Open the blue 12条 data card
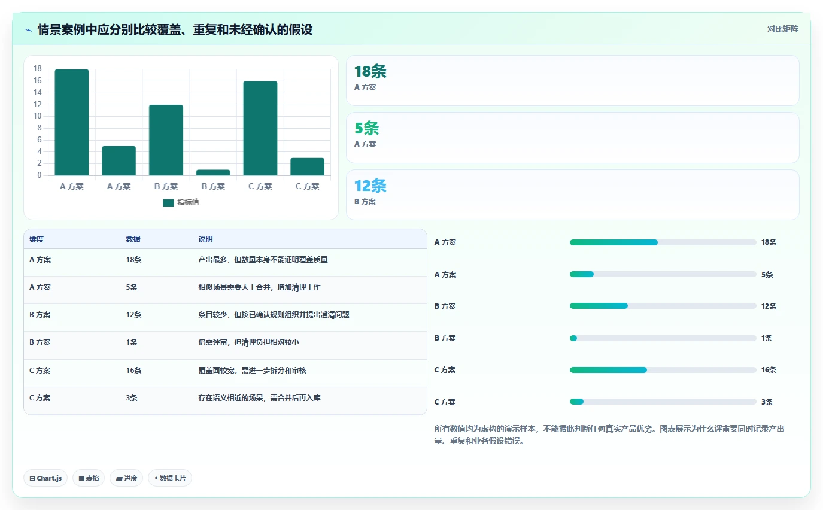This screenshot has width=823, height=510. (573, 195)
